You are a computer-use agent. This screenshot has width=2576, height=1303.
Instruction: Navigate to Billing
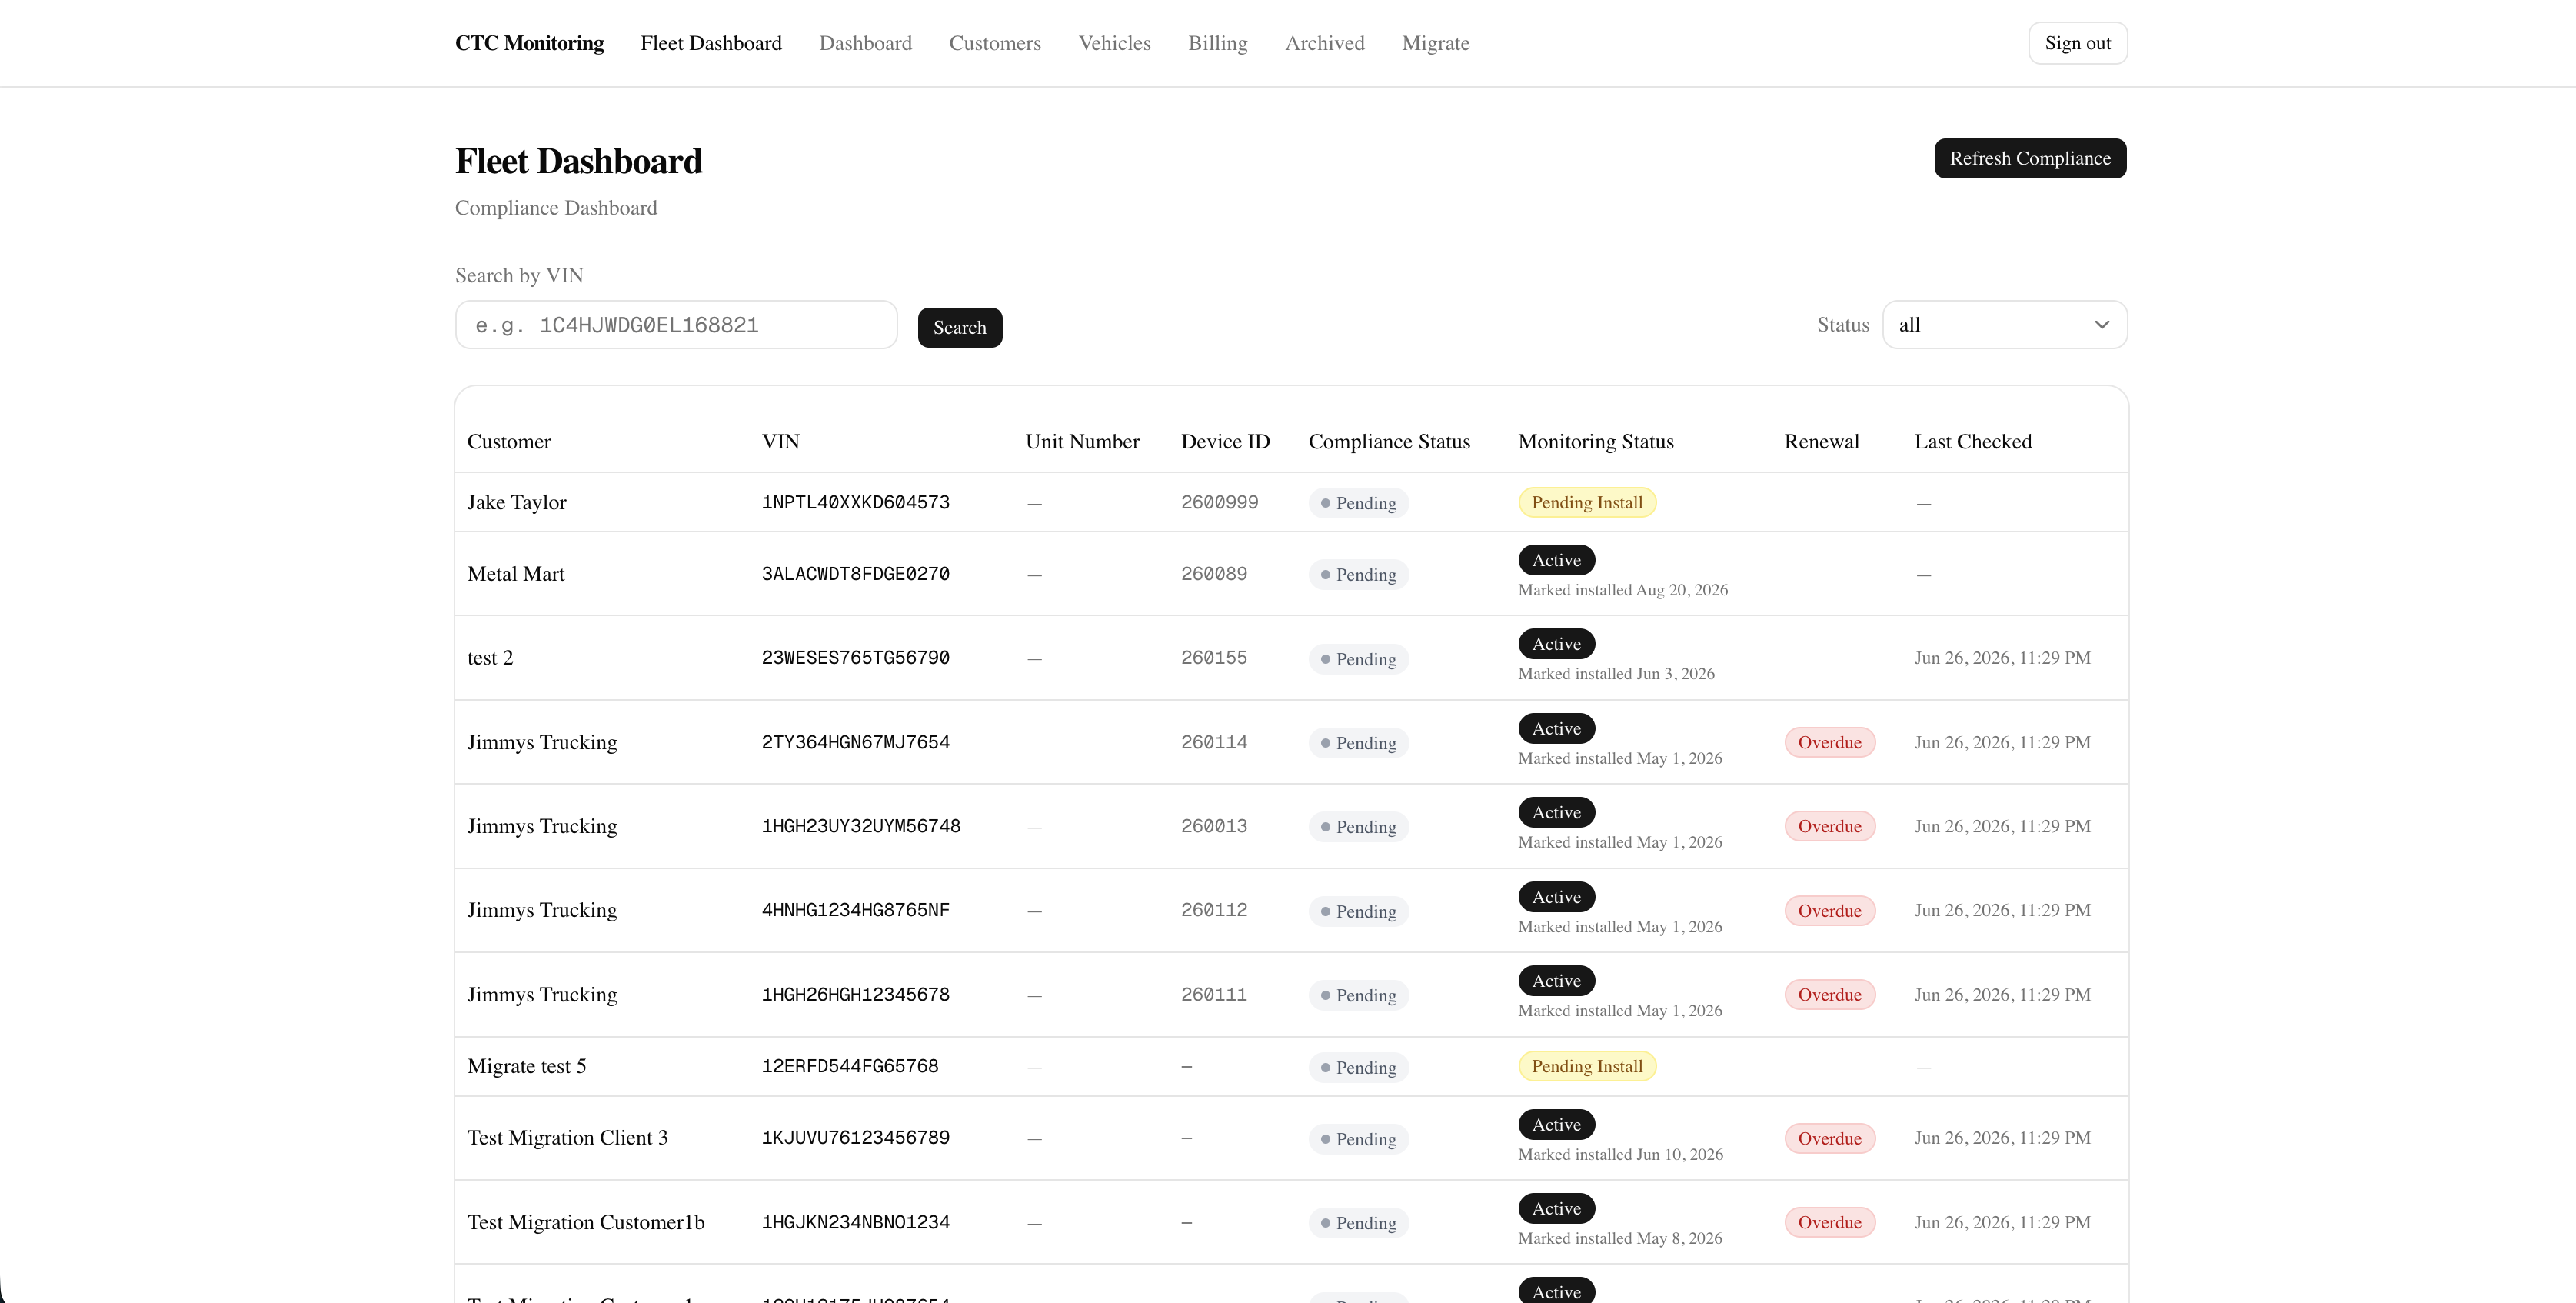pyautogui.click(x=1217, y=43)
